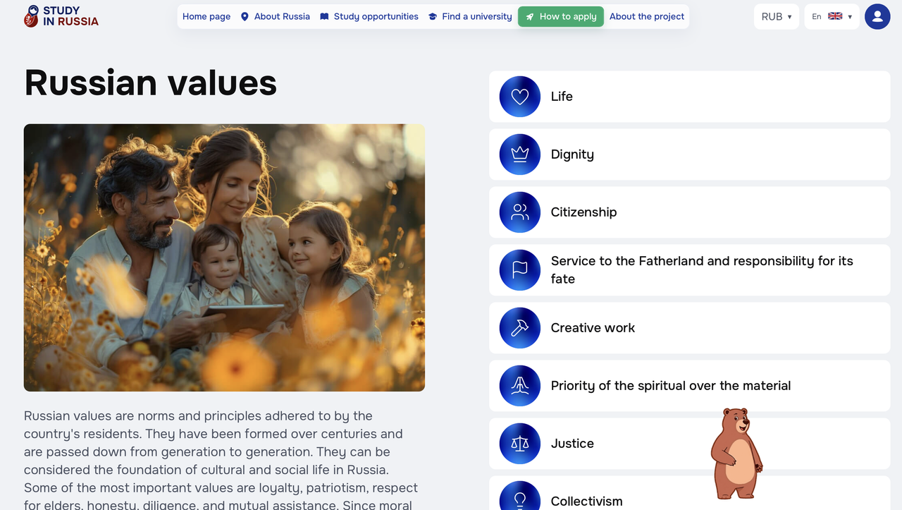The height and width of the screenshot is (510, 902).
Task: Click the green How to apply button
Action: [561, 16]
